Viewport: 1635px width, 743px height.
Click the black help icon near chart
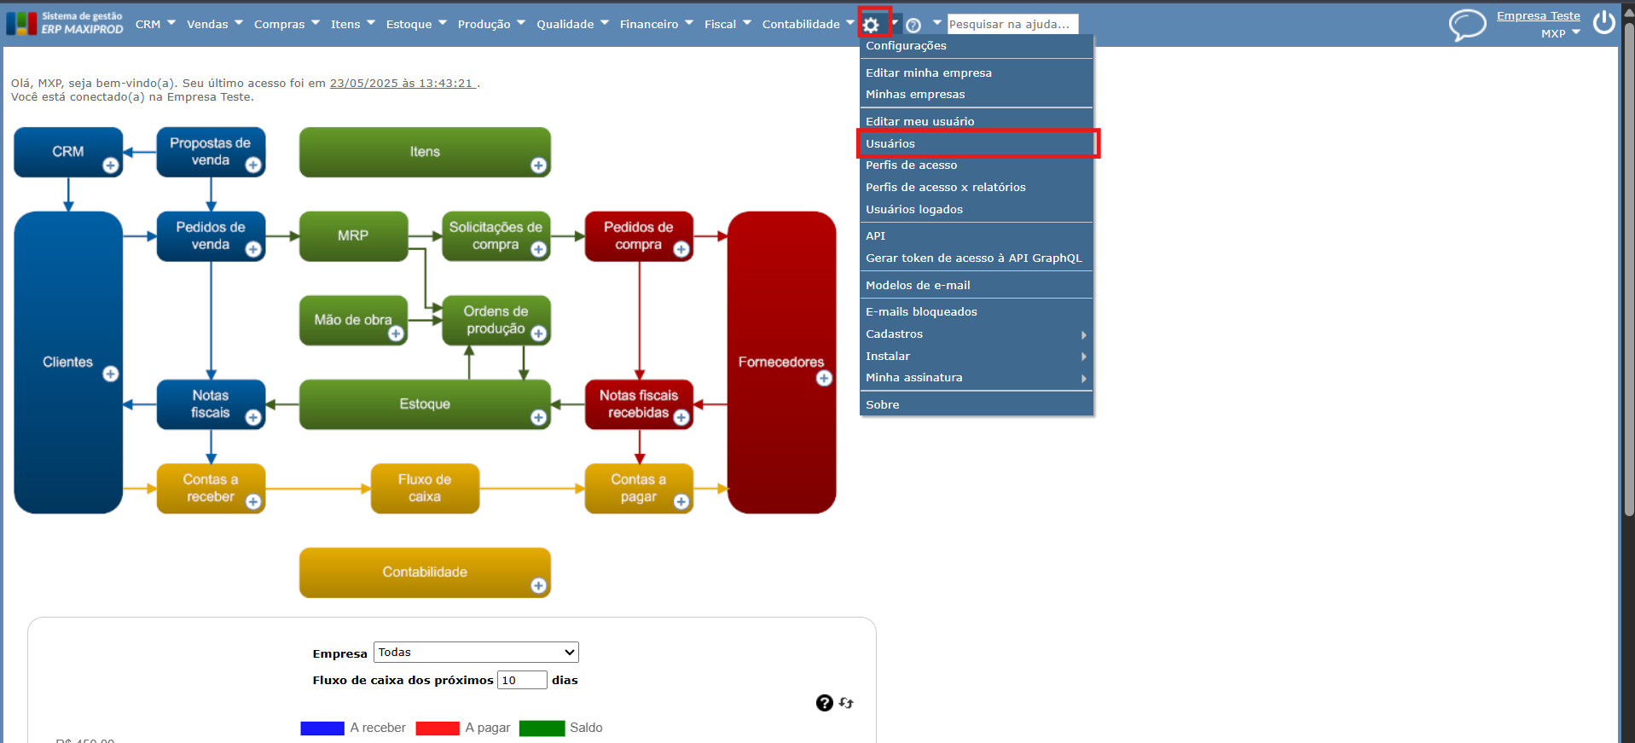point(824,703)
